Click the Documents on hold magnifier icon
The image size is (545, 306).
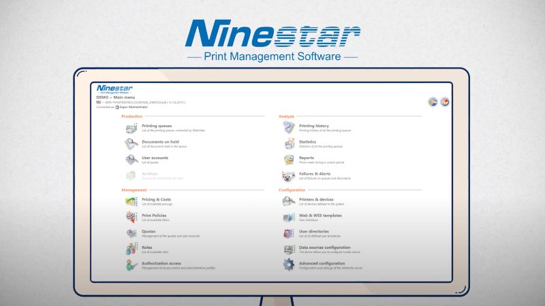point(131,144)
